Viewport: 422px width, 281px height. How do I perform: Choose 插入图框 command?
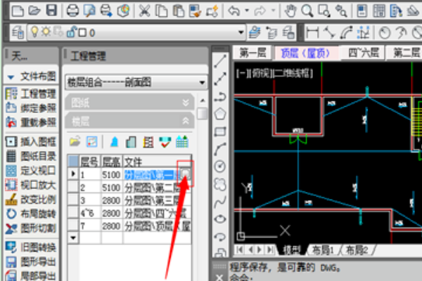31,141
